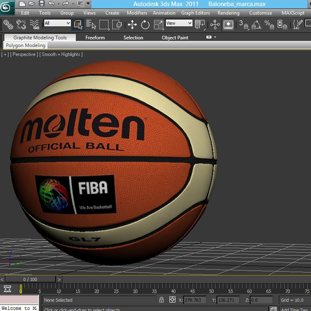This screenshot has width=311, height=311.
Task: Switch to the Freeform tab
Action: point(95,38)
